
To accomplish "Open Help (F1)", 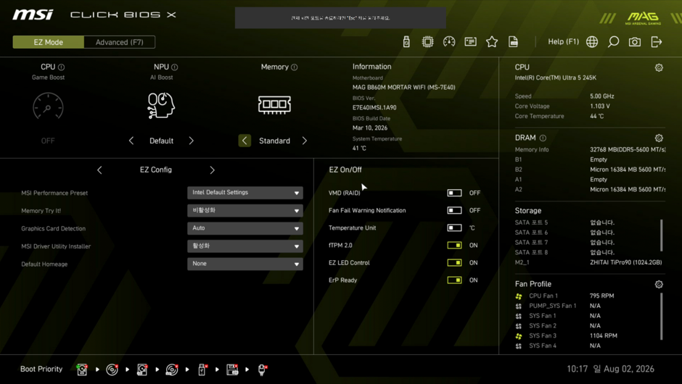I will [563, 42].
